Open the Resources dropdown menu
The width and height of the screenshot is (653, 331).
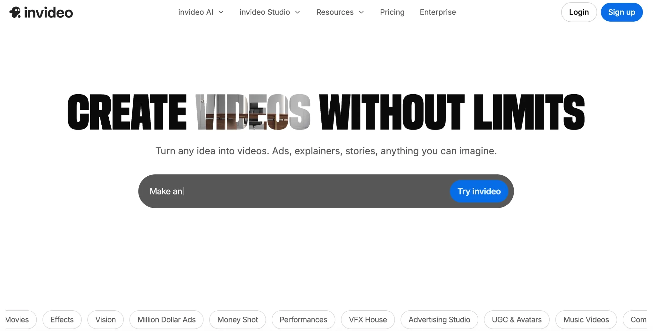(340, 12)
